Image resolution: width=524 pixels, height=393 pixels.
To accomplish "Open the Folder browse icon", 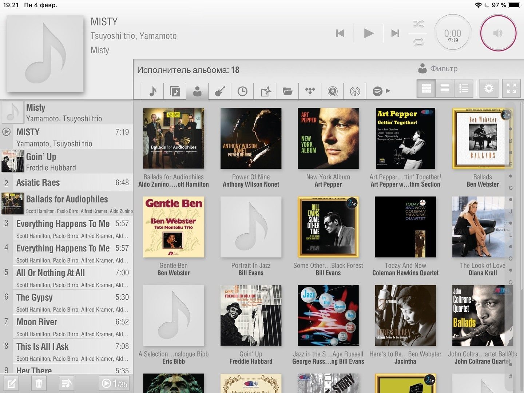I will 287,91.
